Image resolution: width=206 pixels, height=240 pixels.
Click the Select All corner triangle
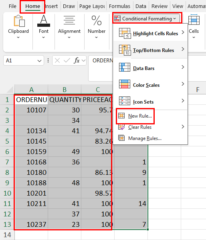tap(10, 90)
